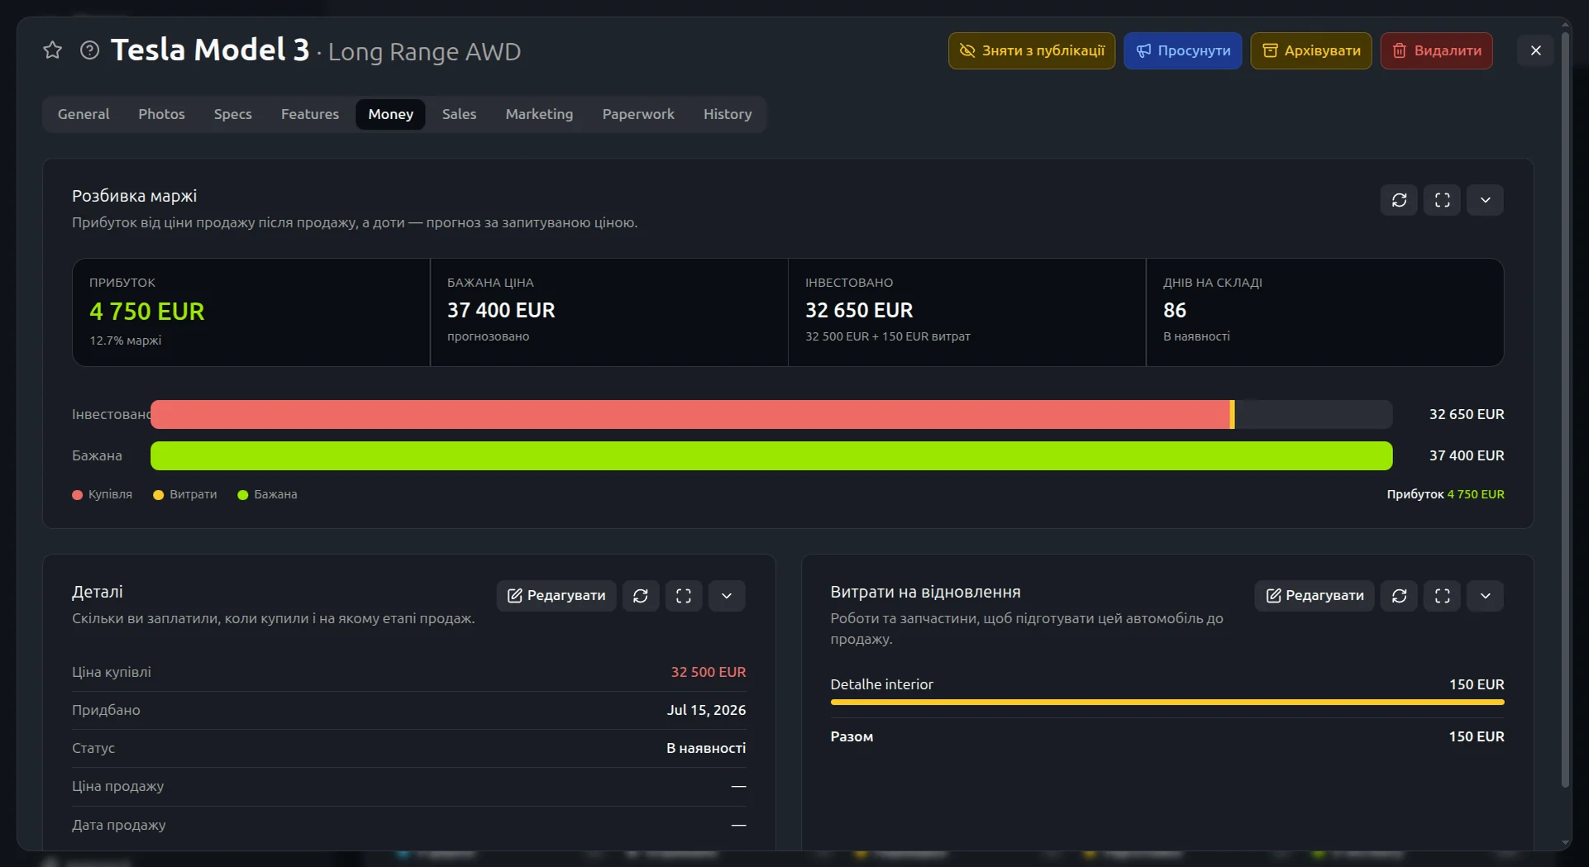
Task: Collapse the Витрати на відновлення chevron
Action: tap(1485, 596)
